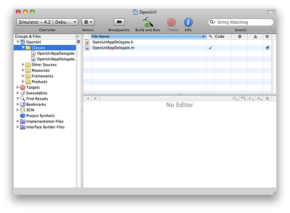290x213 pixels.
Task: Open the included files # popup
Action: point(259,98)
